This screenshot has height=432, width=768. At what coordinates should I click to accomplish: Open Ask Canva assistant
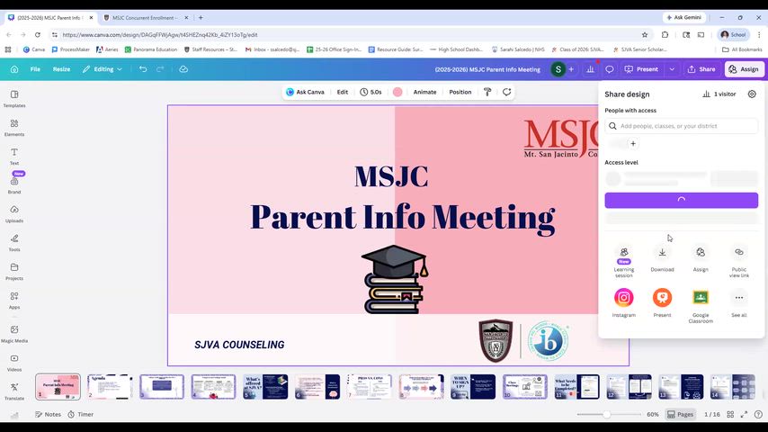pos(305,92)
